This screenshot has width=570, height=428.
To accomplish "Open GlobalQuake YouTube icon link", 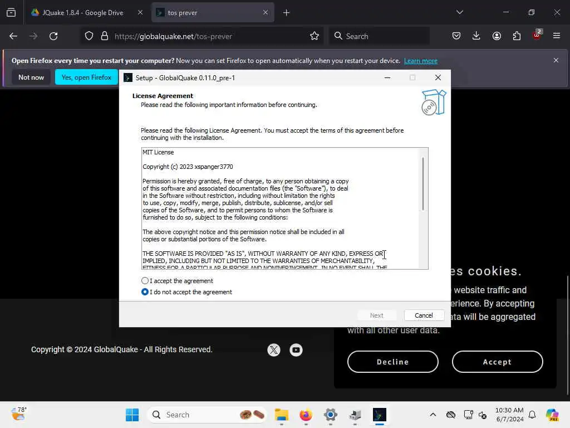I will pos(296,350).
